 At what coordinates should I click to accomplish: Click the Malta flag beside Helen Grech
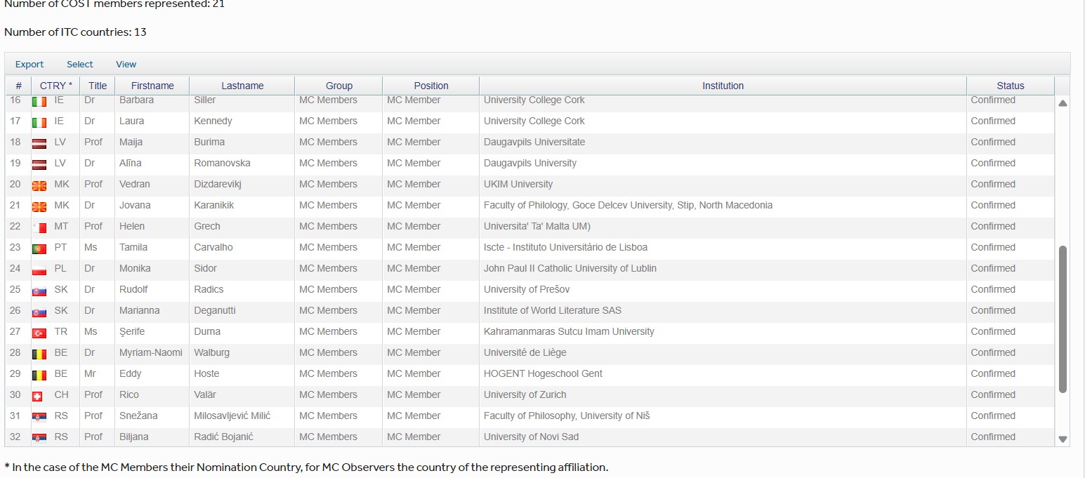tap(39, 227)
